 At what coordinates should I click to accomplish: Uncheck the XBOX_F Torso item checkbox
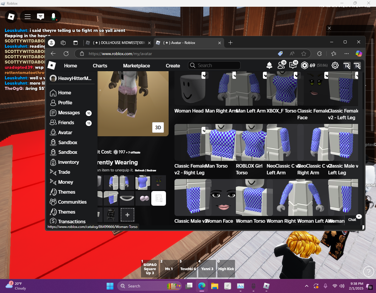[x=296, y=75]
